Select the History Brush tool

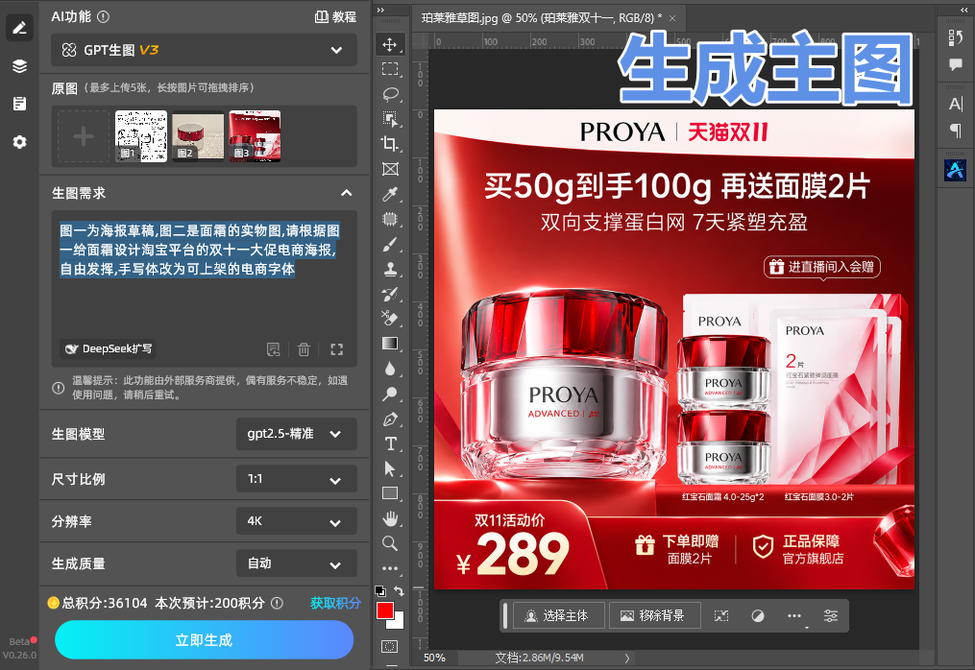tap(390, 294)
